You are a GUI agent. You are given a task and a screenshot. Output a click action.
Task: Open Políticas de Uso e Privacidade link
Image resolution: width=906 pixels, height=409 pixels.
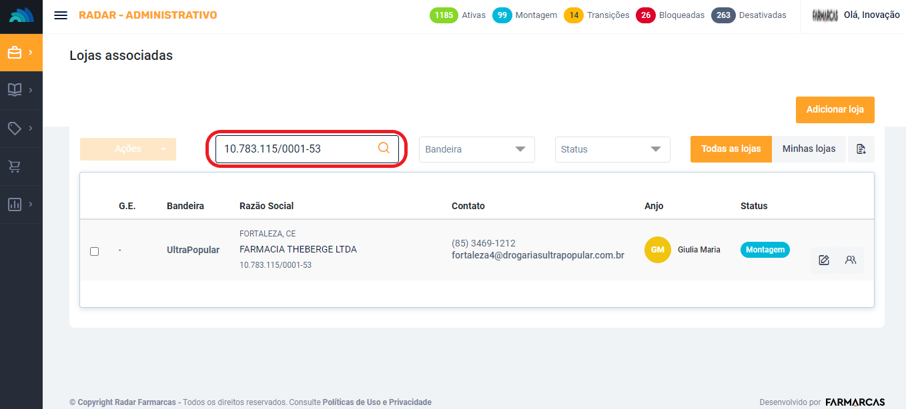(x=377, y=402)
